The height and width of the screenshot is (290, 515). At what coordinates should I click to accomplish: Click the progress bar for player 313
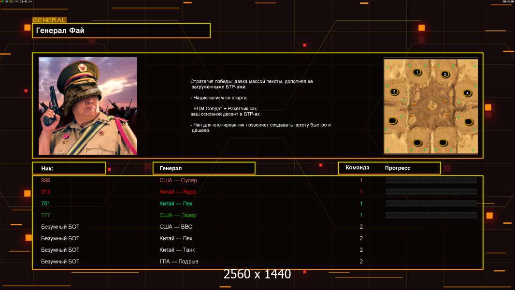pos(431,192)
